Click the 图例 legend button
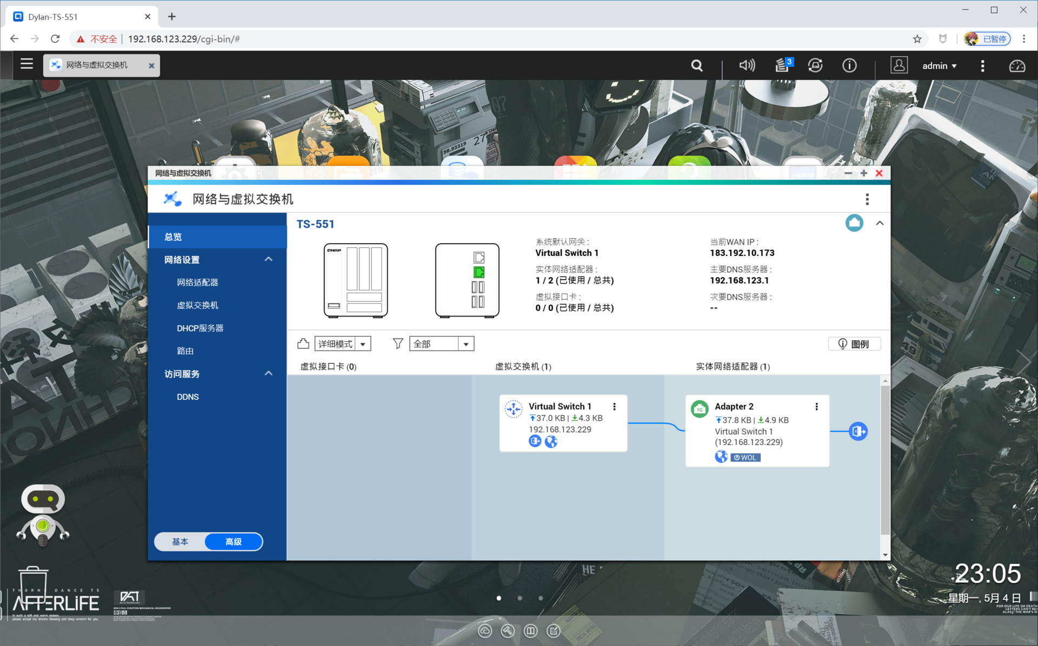1038x646 pixels. (x=854, y=344)
